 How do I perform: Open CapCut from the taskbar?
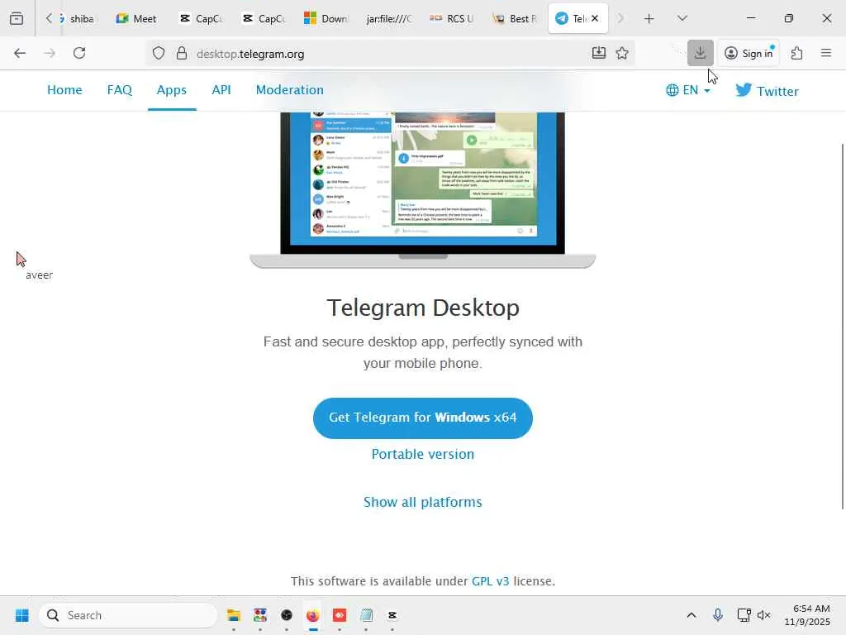tap(392, 615)
